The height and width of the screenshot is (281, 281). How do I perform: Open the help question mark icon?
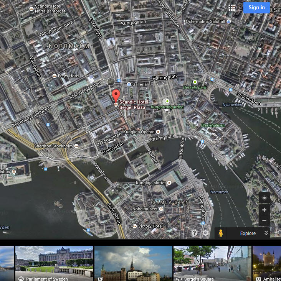click(194, 233)
